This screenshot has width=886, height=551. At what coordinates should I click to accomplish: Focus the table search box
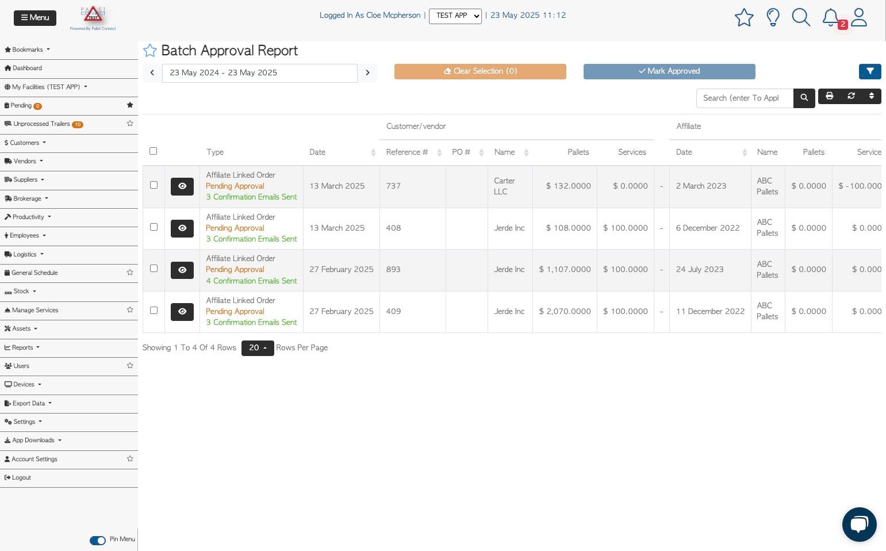pyautogui.click(x=745, y=98)
